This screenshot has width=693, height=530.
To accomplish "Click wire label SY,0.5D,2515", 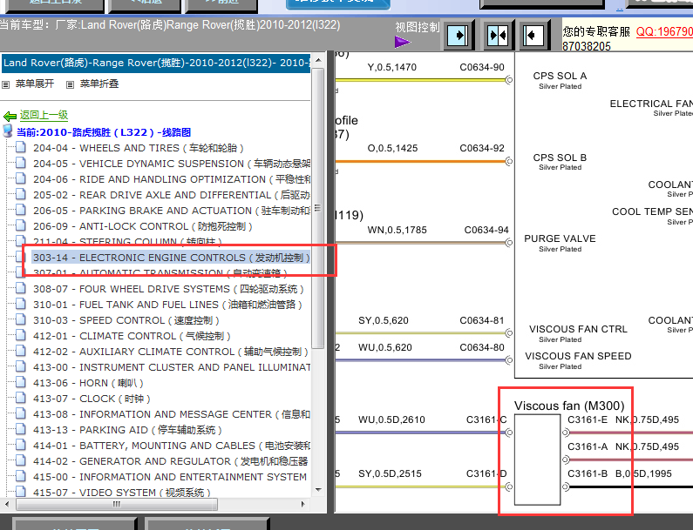I will (390, 473).
